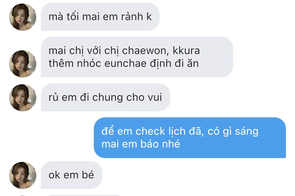
Task: Click "báo nhé" in the sent message
Action: [x=160, y=144]
